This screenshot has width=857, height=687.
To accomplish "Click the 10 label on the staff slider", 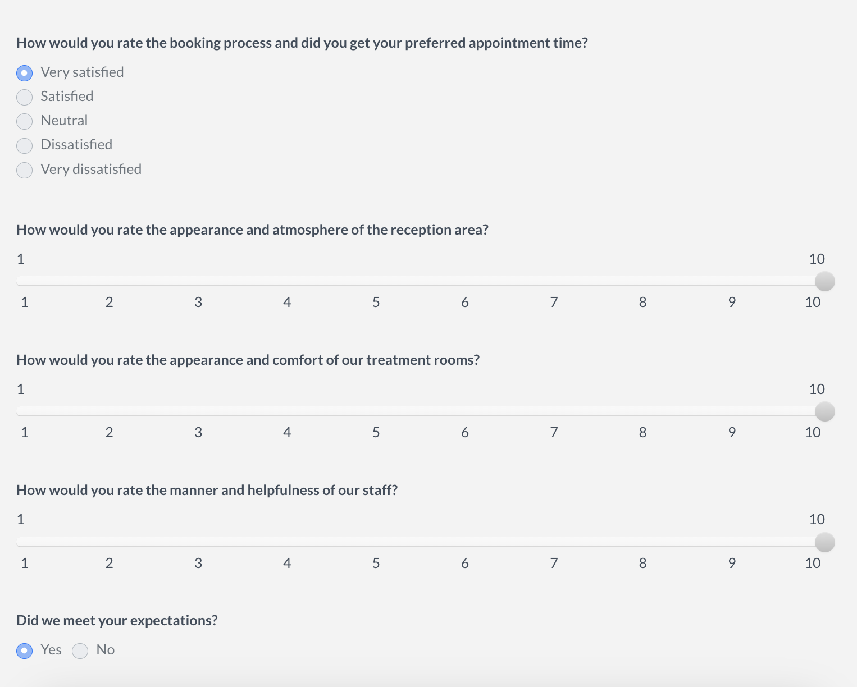I will point(813,563).
